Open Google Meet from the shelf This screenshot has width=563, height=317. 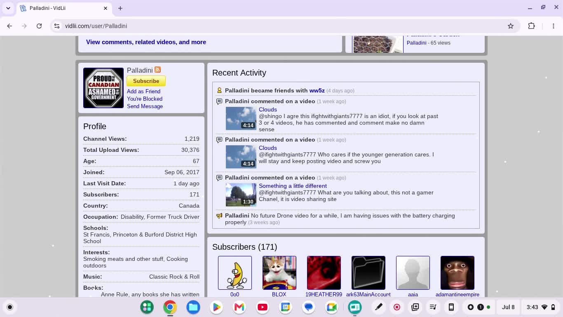[331, 307]
